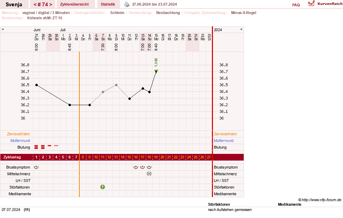Open the Zyklenübersicht tab
This screenshot has width=343, height=218.
tap(74, 5)
